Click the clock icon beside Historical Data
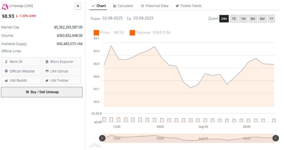This screenshot has height=150, width=284. (143, 6)
